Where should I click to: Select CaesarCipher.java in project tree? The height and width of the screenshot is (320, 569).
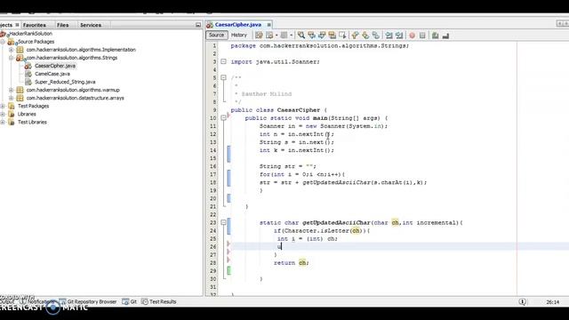pos(55,66)
